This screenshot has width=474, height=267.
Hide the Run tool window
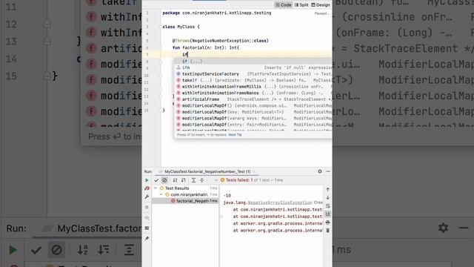click(328, 171)
